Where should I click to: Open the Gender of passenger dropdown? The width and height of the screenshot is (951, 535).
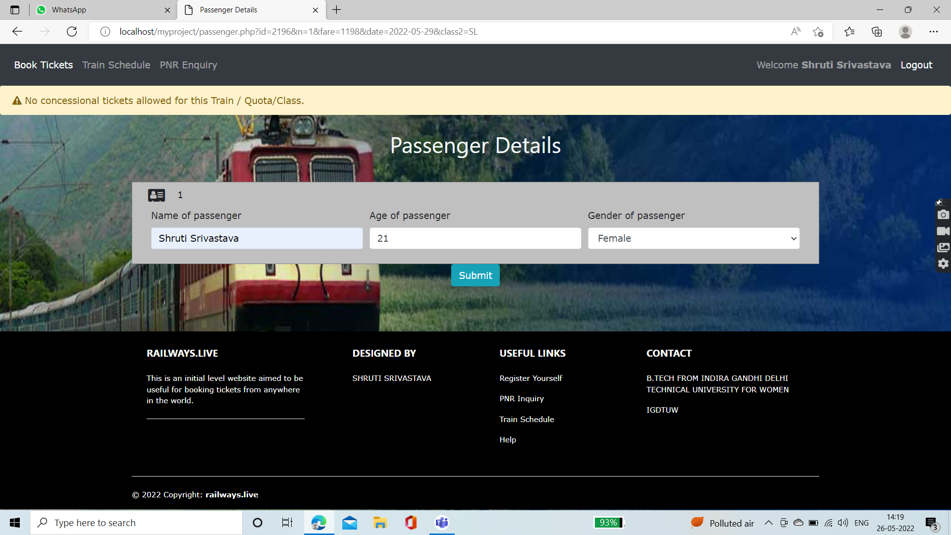[693, 238]
